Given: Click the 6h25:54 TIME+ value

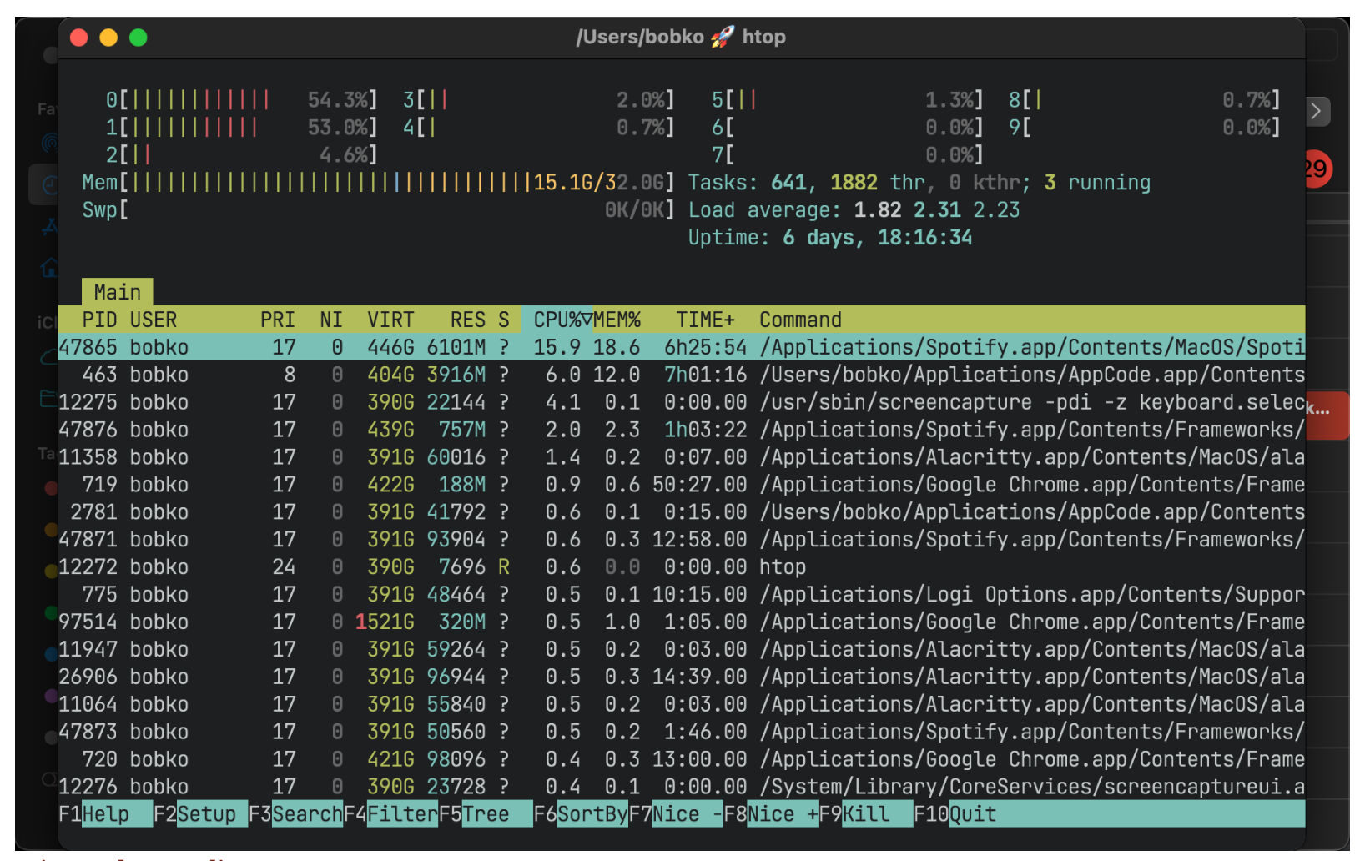Looking at the screenshot, I should pos(706,347).
